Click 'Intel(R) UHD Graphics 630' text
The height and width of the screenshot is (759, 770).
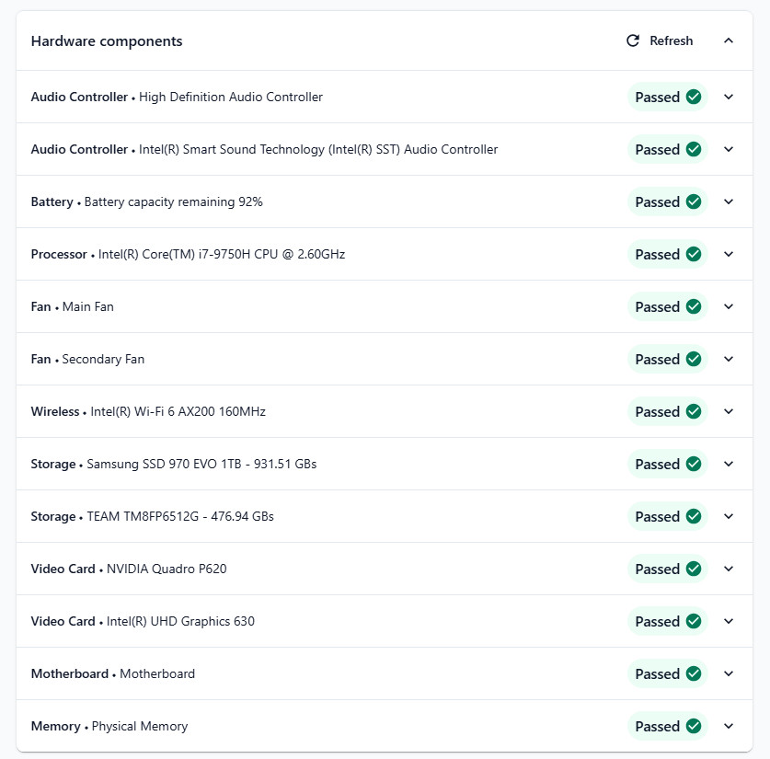(180, 622)
